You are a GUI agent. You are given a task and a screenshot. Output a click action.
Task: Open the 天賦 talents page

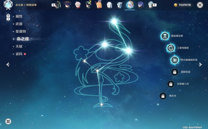click(x=19, y=46)
